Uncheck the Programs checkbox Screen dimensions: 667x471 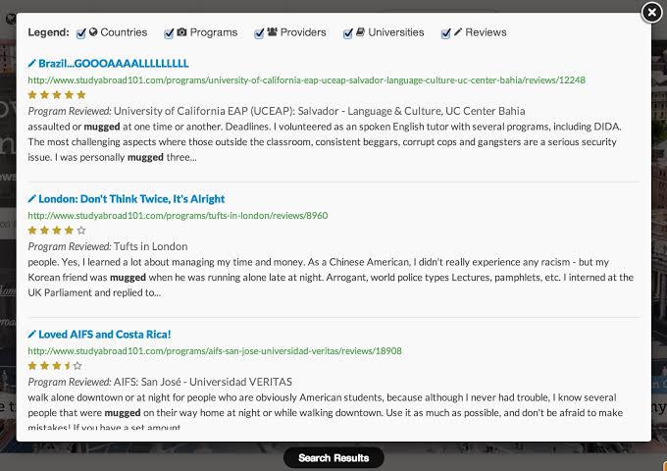pos(169,33)
